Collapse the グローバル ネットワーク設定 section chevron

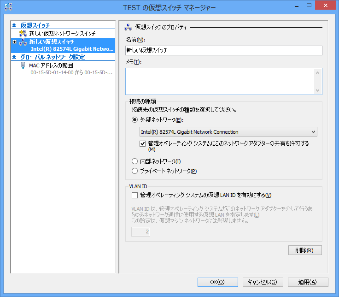[x=14, y=57]
